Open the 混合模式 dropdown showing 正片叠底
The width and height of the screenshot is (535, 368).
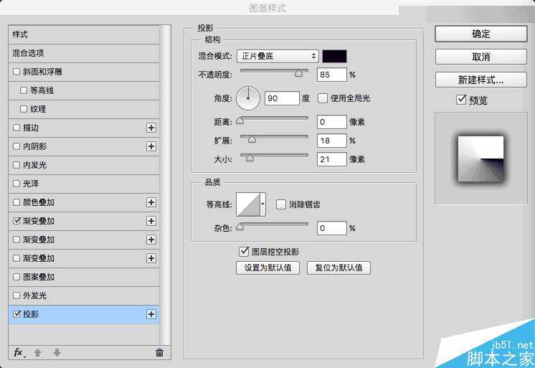tap(278, 56)
